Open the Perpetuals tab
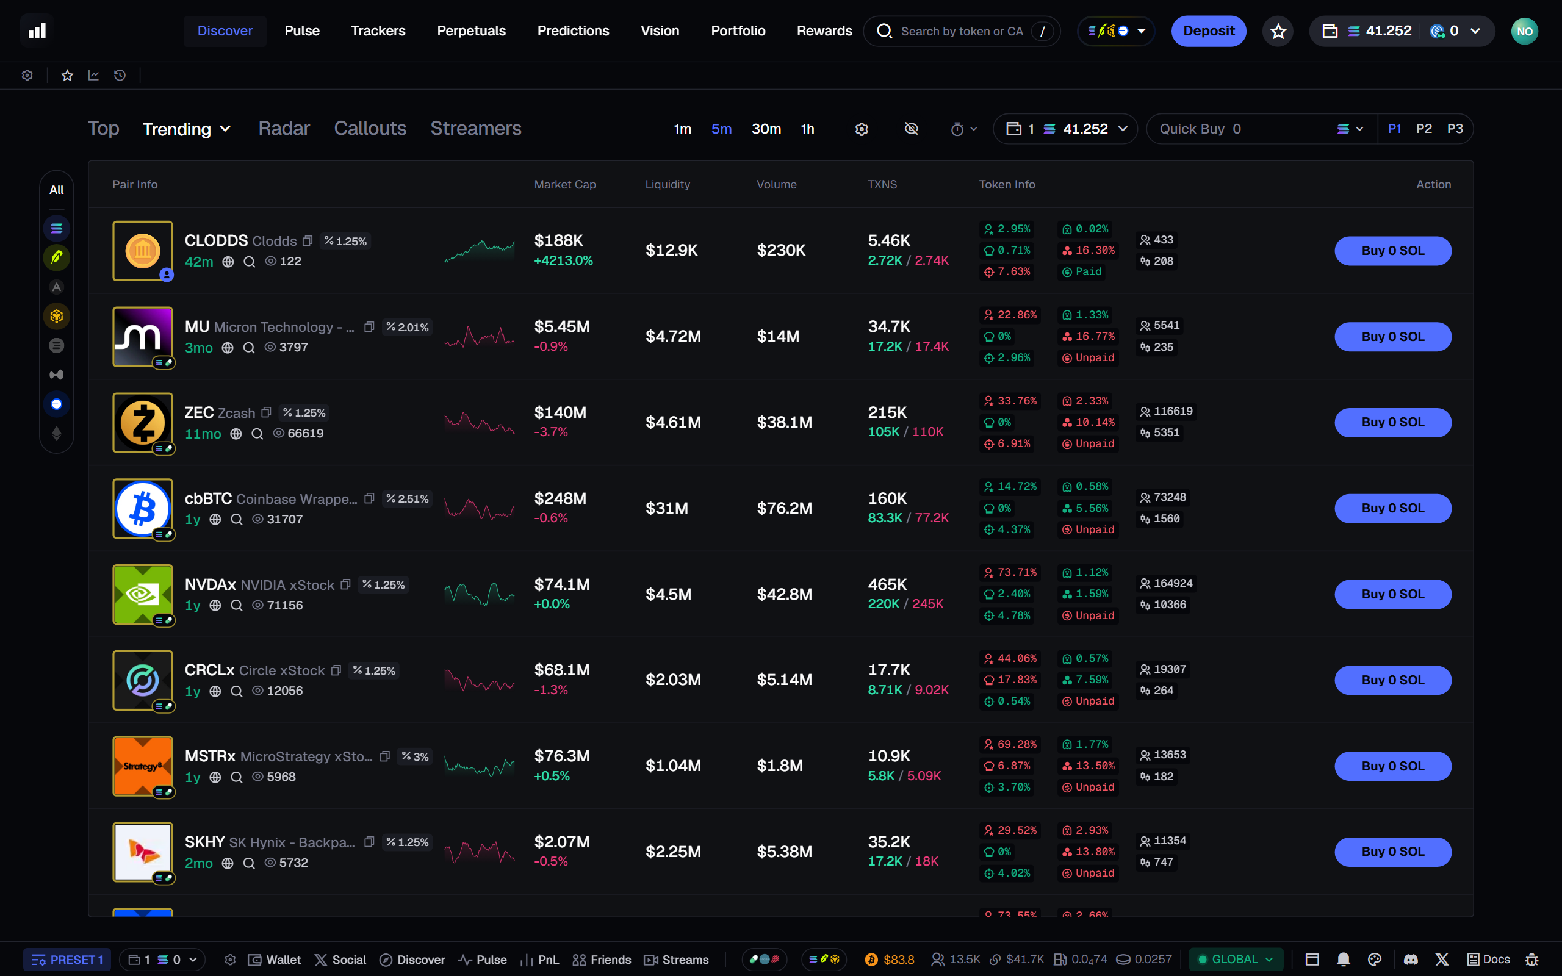Image resolution: width=1562 pixels, height=976 pixels. pos(471,31)
